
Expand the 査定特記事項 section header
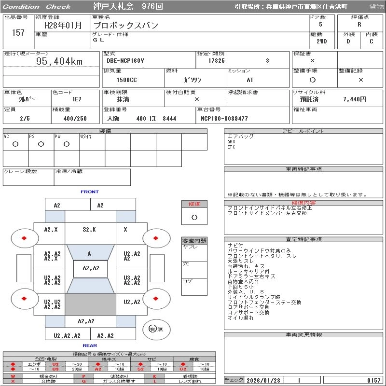(x=303, y=239)
